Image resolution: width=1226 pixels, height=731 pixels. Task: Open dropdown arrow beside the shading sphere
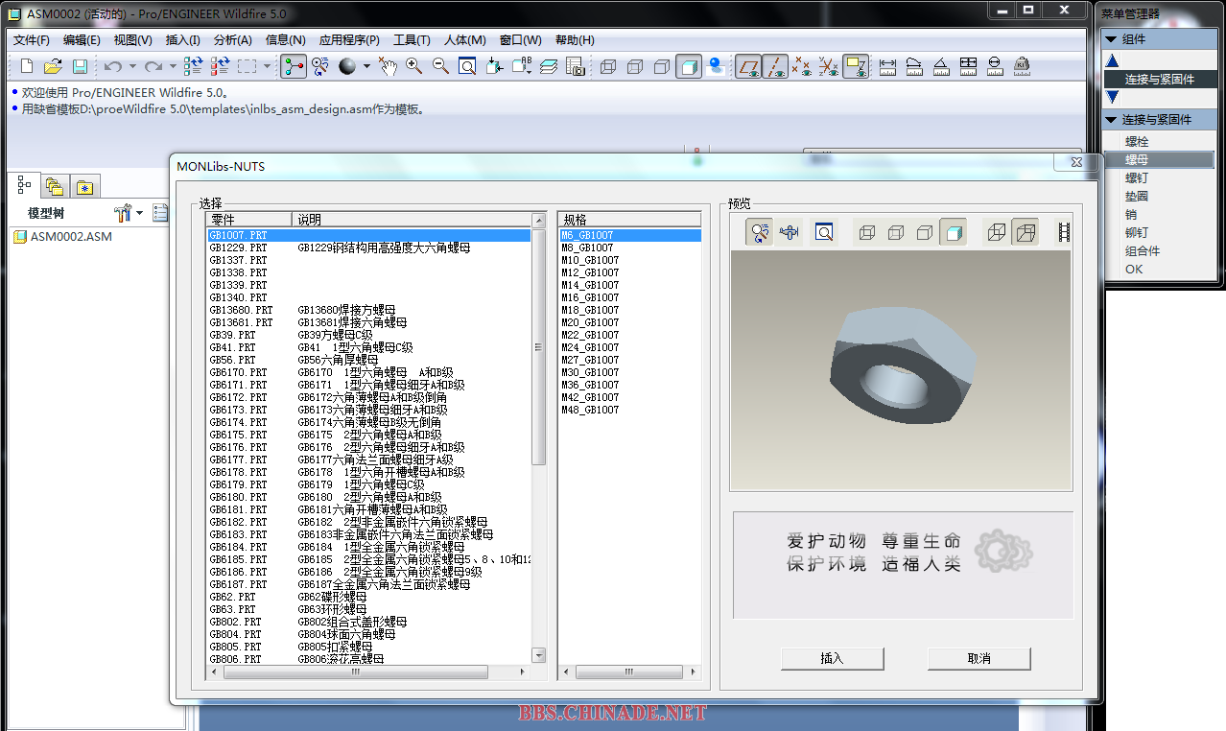click(x=366, y=66)
